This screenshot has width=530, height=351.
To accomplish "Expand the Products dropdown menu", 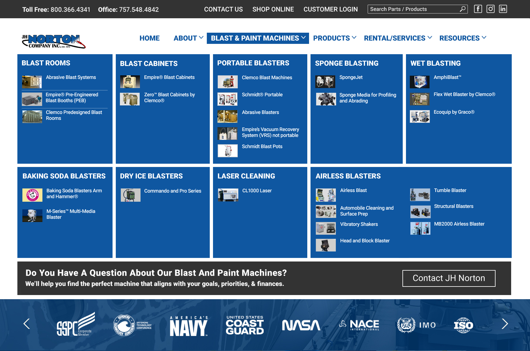I will [335, 38].
